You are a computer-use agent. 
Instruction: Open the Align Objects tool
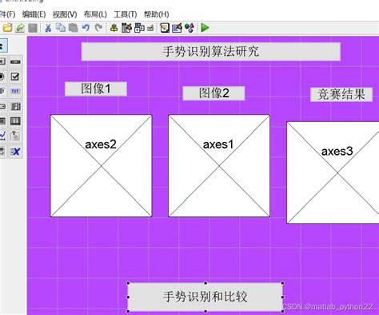114,28
